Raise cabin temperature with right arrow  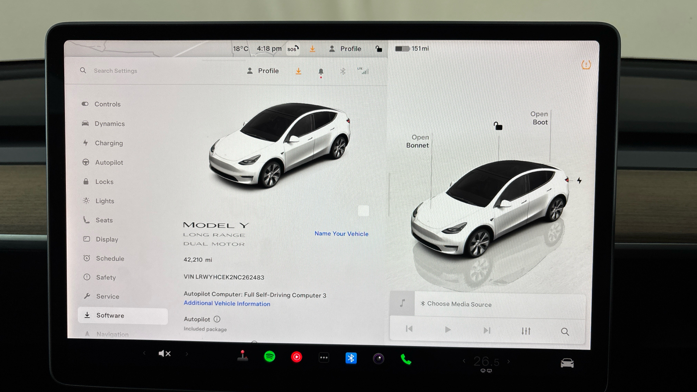pyautogui.click(x=509, y=362)
